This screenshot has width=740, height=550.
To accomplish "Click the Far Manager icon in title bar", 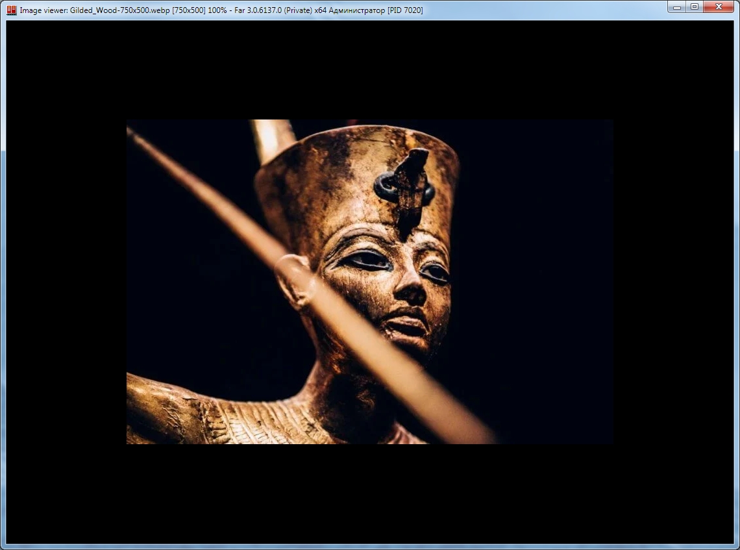I will tap(11, 10).
